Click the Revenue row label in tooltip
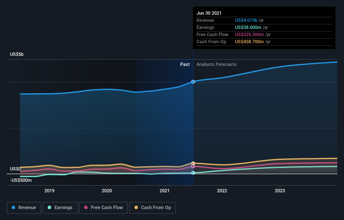Image resolution: width=344 pixels, height=220 pixels. click(x=205, y=20)
